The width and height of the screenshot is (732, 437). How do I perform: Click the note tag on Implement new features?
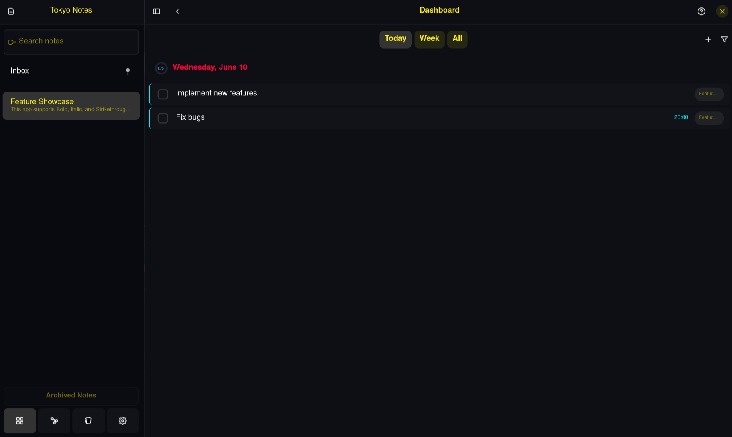(x=709, y=94)
